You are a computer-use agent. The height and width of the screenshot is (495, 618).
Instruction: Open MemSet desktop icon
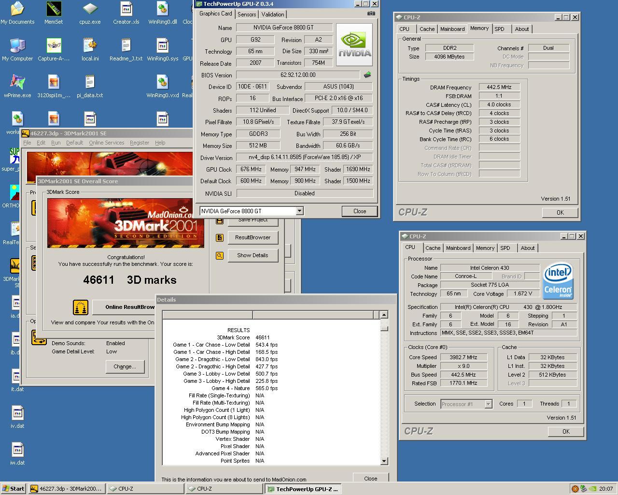[x=54, y=13]
